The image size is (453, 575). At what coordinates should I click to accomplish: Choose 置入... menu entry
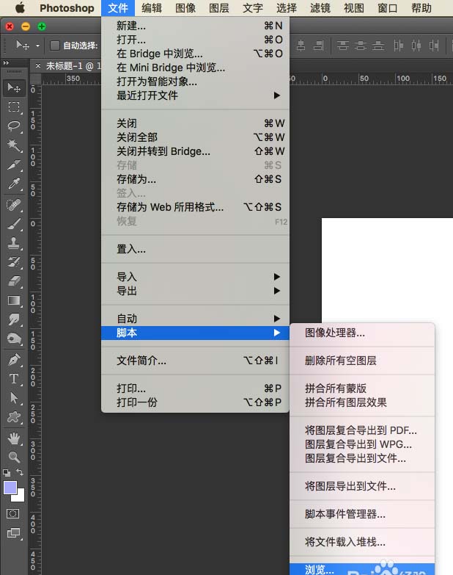pos(195,249)
